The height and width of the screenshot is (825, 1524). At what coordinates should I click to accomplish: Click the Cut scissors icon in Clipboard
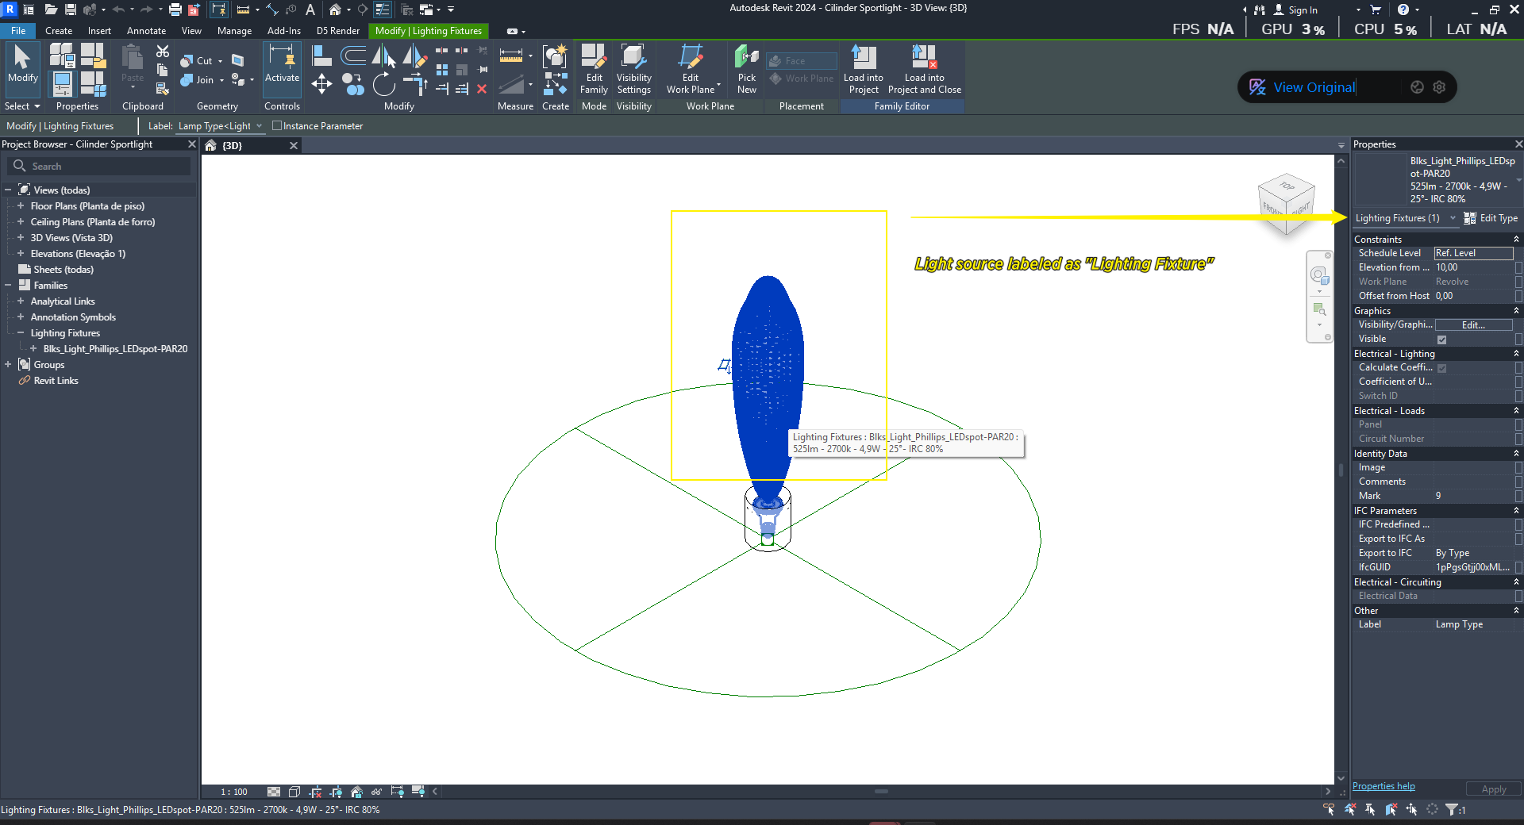coord(163,52)
